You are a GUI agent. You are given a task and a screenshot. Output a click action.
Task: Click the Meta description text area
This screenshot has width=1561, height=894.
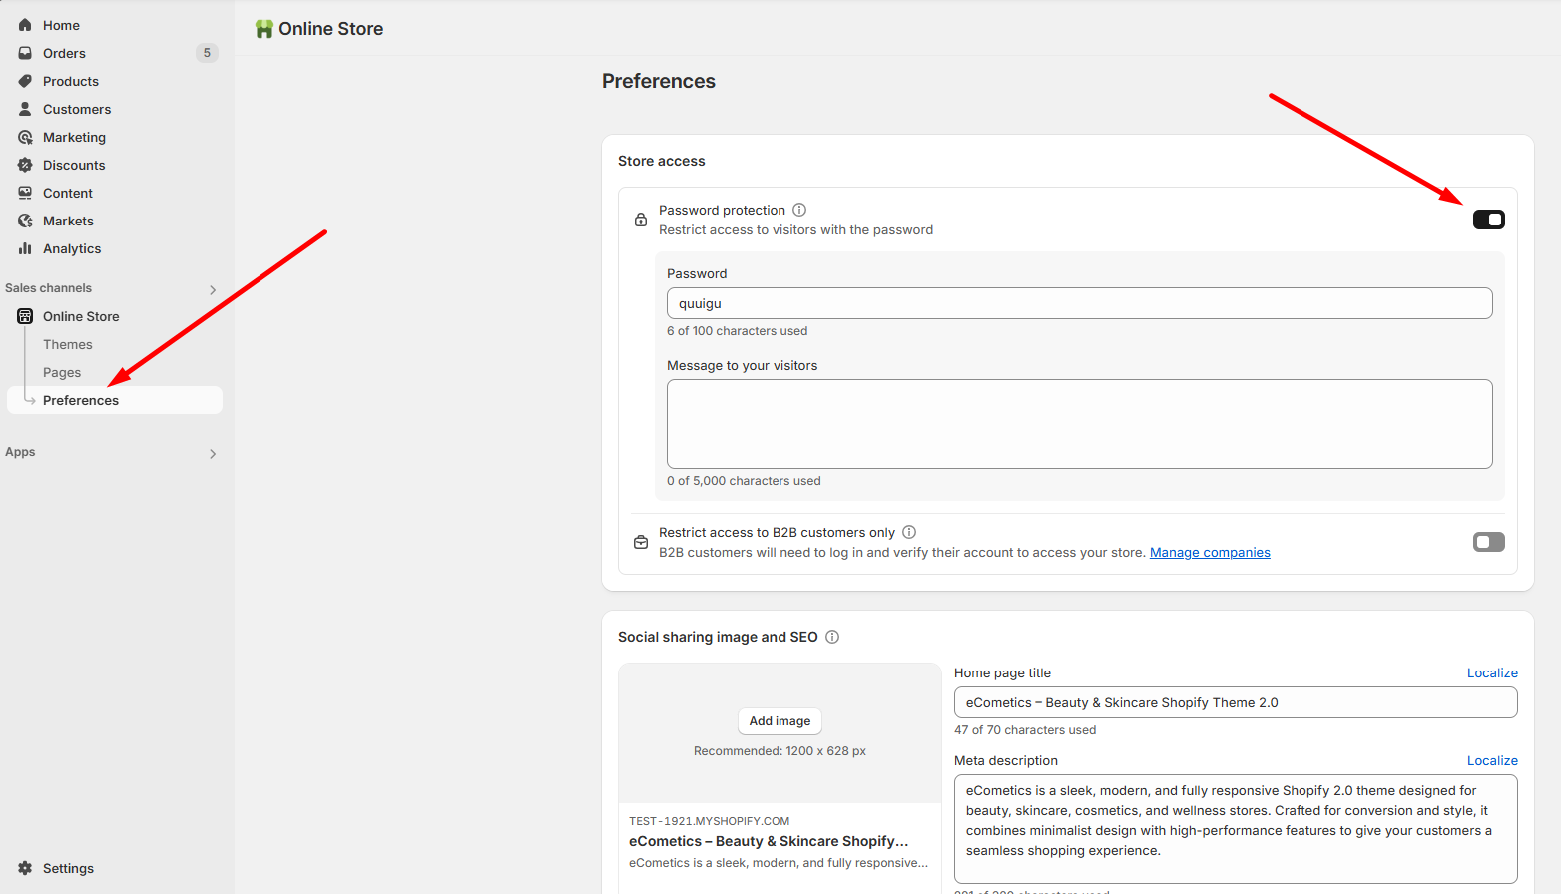click(x=1236, y=829)
